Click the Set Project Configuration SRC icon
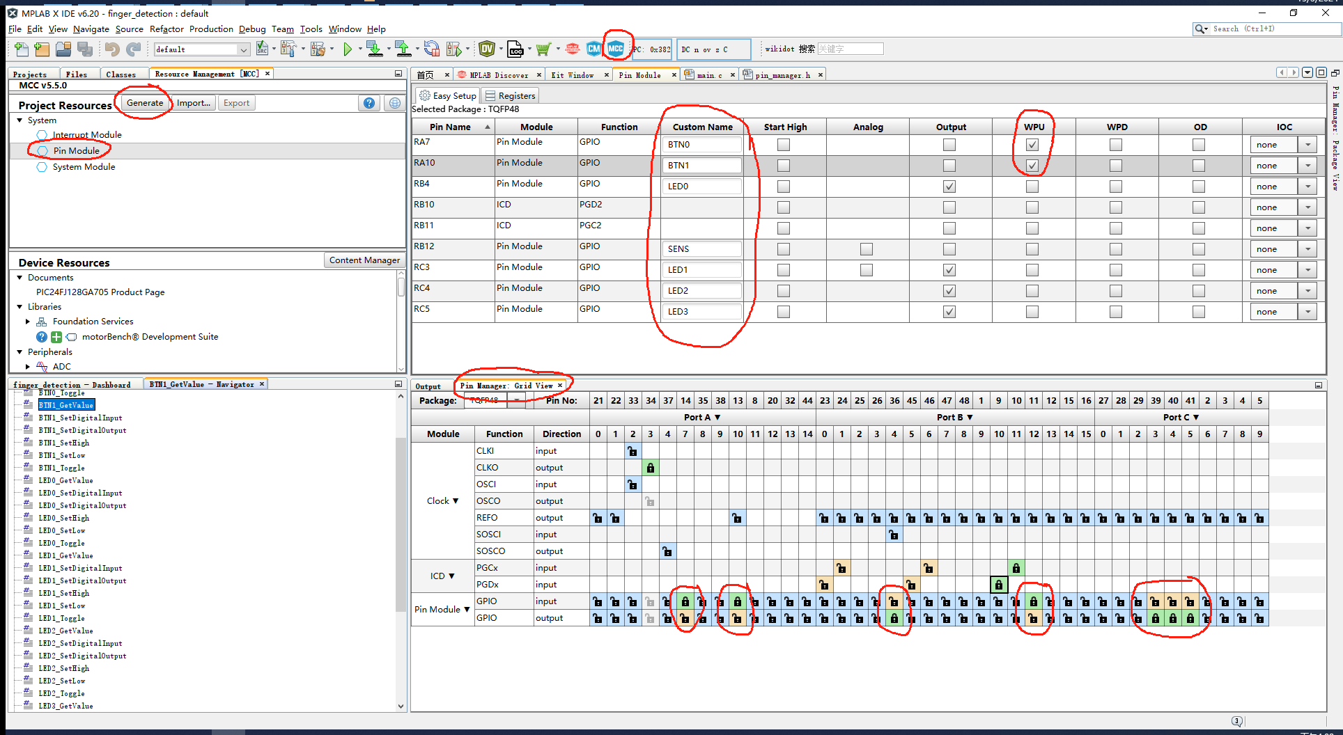The image size is (1343, 735). click(x=263, y=49)
